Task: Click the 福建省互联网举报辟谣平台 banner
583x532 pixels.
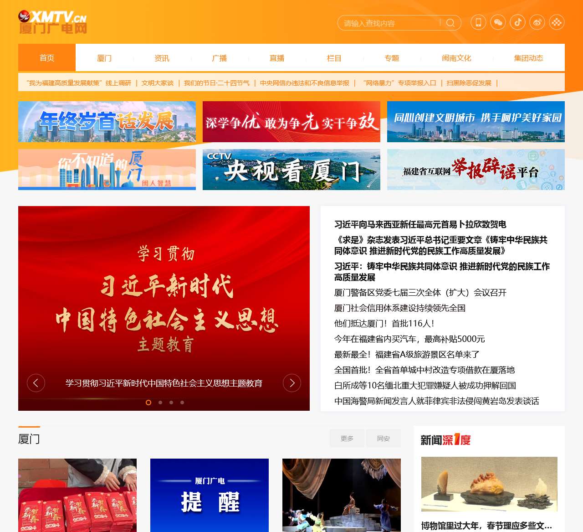Action: [x=476, y=170]
